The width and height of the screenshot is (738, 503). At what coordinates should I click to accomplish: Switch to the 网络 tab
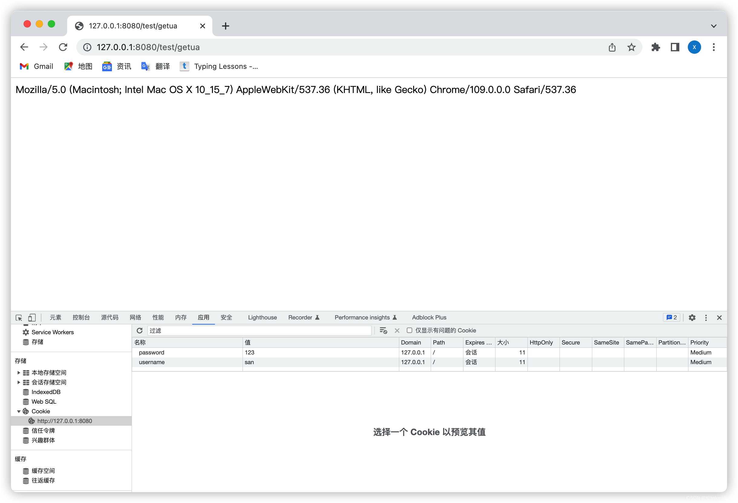(x=135, y=318)
